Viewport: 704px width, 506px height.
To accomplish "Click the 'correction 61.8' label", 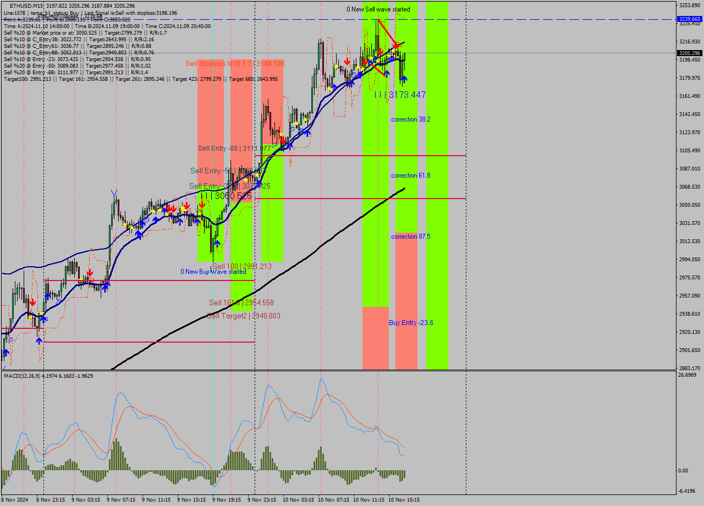I will [x=410, y=175].
